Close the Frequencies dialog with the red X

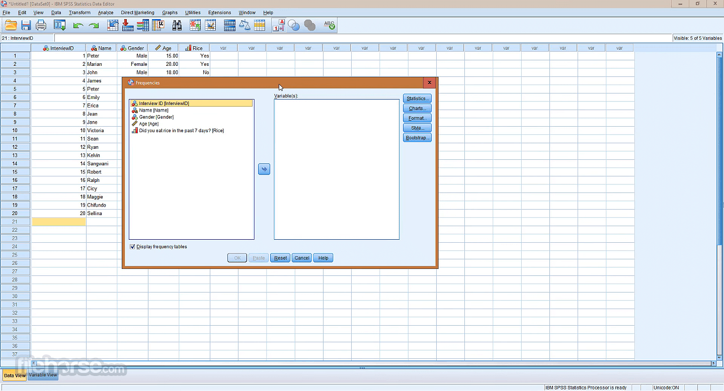(x=429, y=83)
